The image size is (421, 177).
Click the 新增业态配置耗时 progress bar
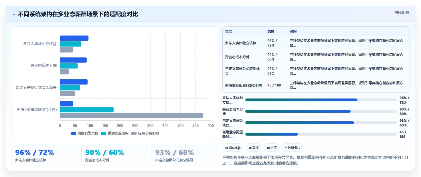[x=321, y=134]
